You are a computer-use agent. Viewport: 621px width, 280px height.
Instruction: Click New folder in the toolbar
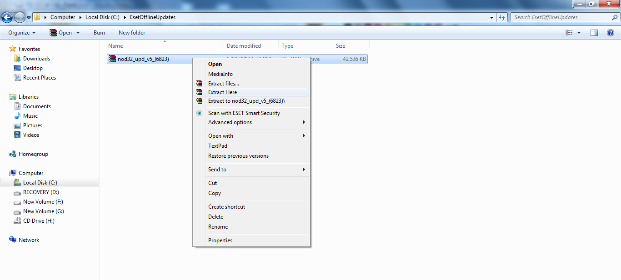(x=132, y=33)
